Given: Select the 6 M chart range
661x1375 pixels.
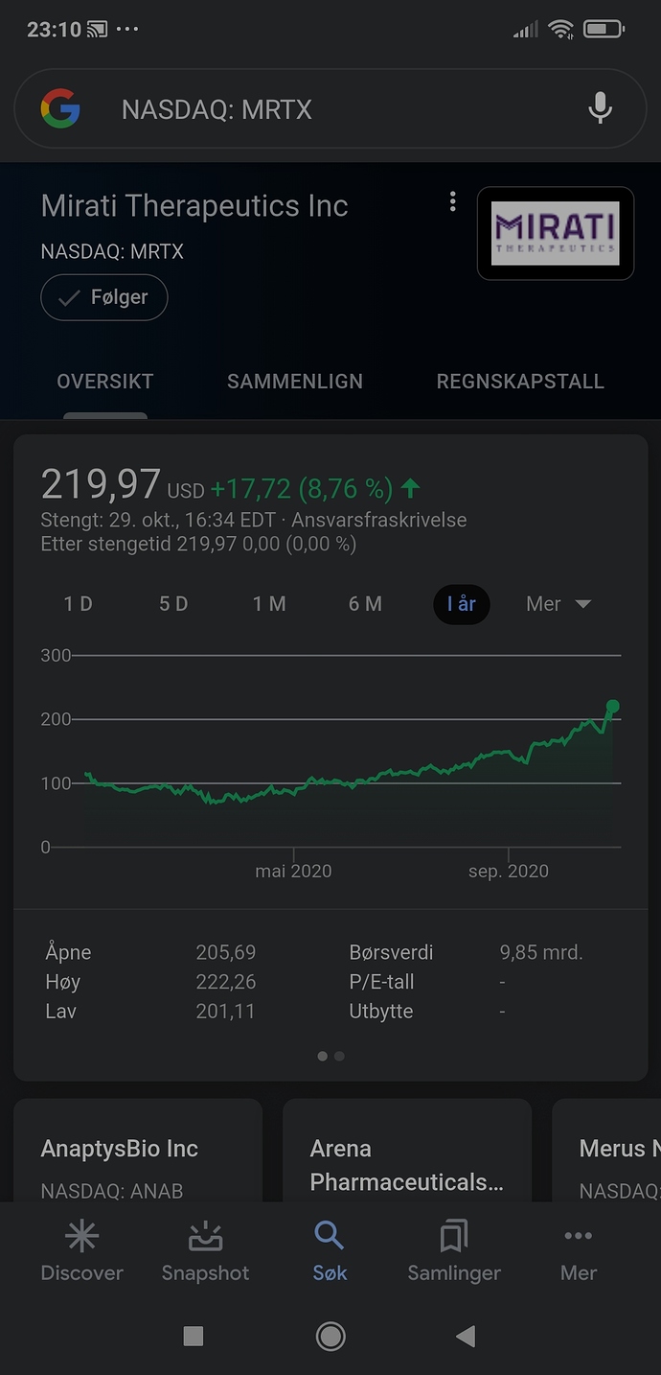Looking at the screenshot, I should click(365, 604).
